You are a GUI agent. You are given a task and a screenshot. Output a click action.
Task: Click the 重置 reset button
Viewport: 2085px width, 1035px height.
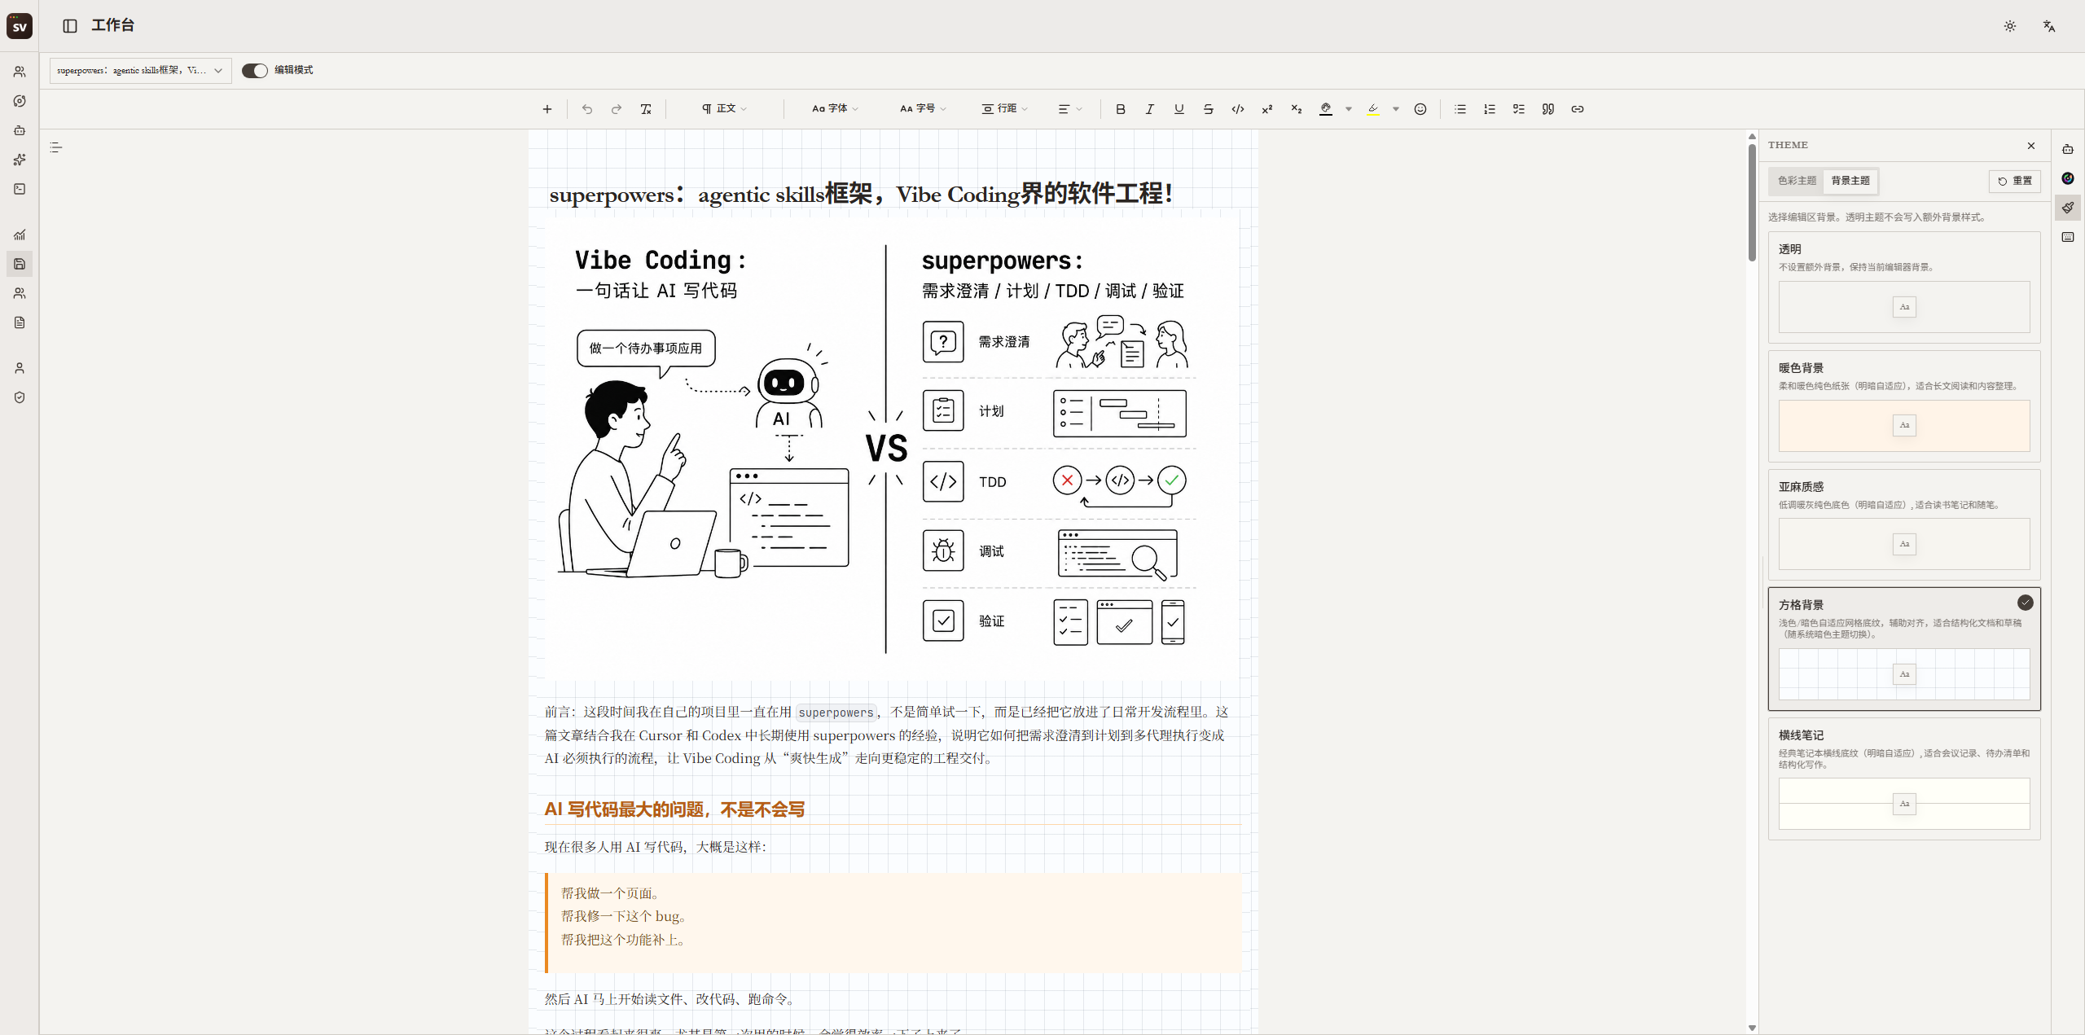point(2015,181)
